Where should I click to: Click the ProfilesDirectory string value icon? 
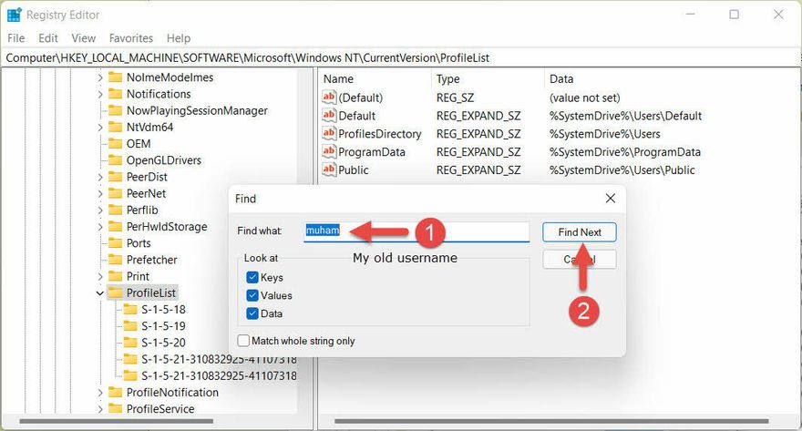tap(329, 133)
